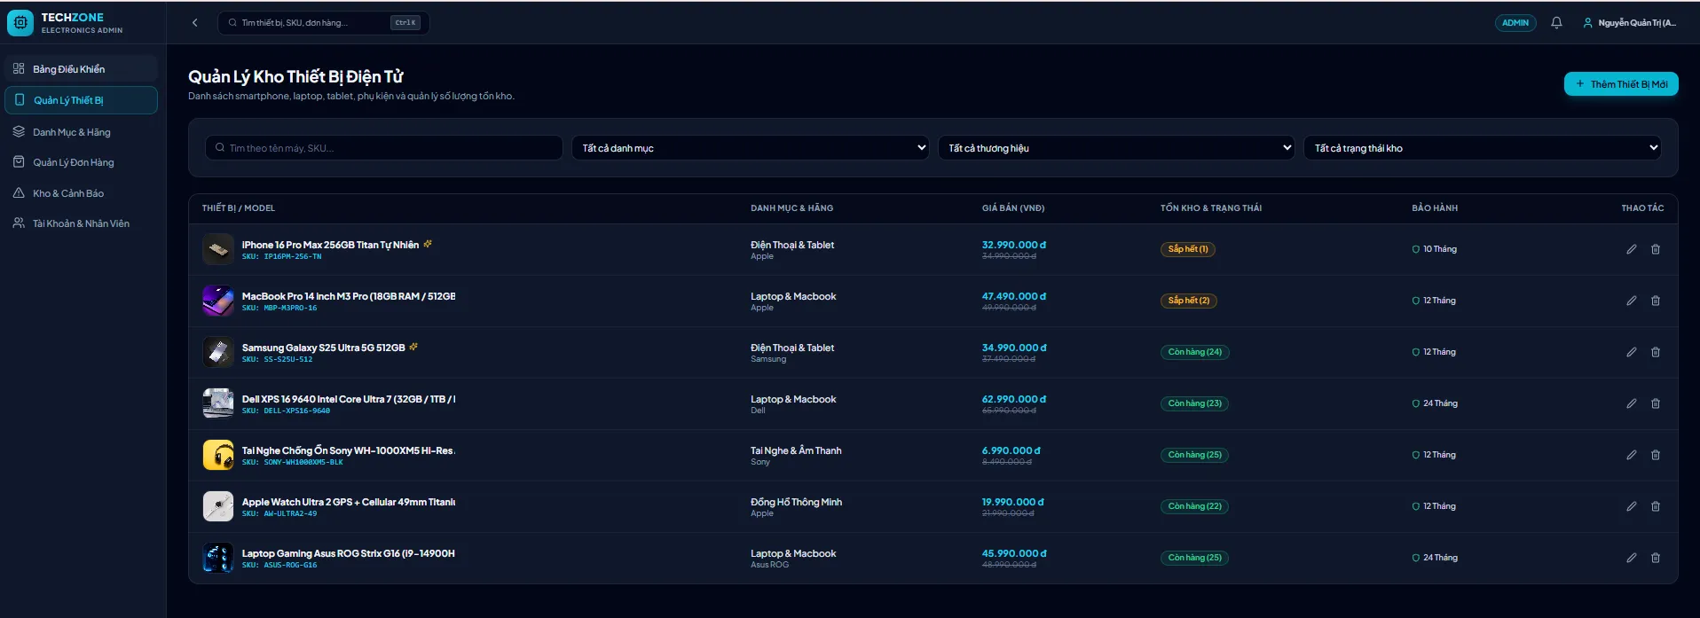This screenshot has height=618, width=1700.
Task: Expand the 'Tất cả thương hiệu' brand filter
Action: coord(1116,148)
